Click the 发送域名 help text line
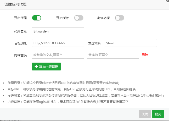 pos(86,96)
